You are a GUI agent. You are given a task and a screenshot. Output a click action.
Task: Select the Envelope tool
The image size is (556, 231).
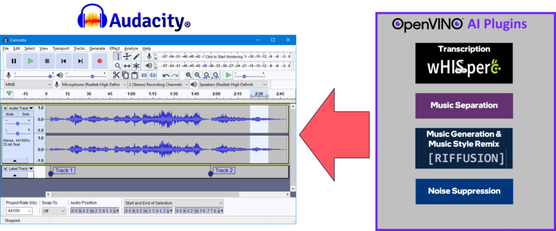[127, 56]
